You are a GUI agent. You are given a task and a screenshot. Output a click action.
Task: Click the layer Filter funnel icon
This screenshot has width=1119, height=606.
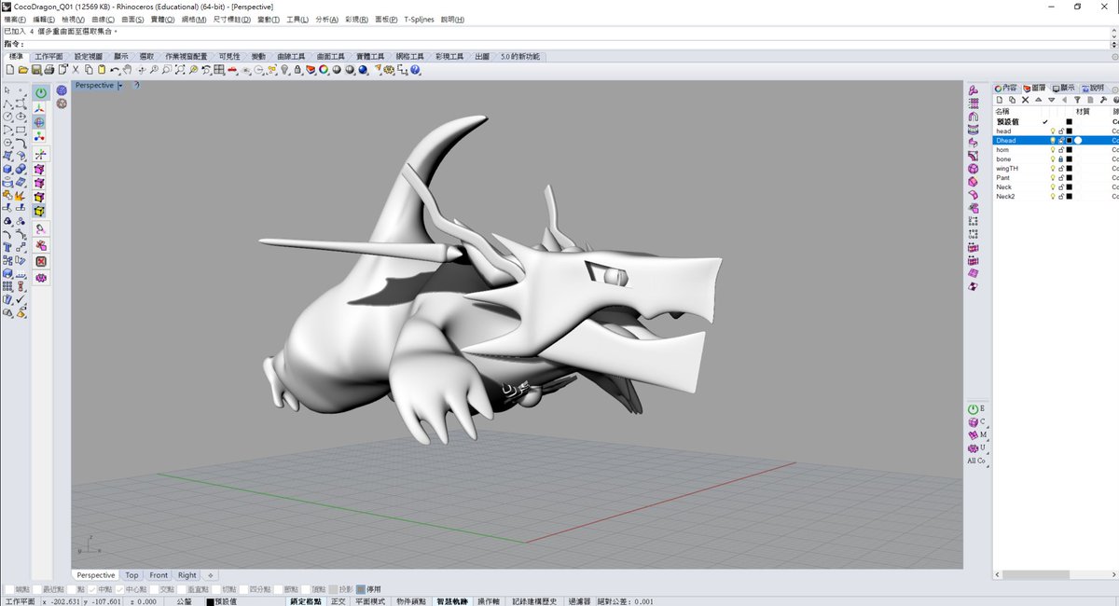point(1077,100)
